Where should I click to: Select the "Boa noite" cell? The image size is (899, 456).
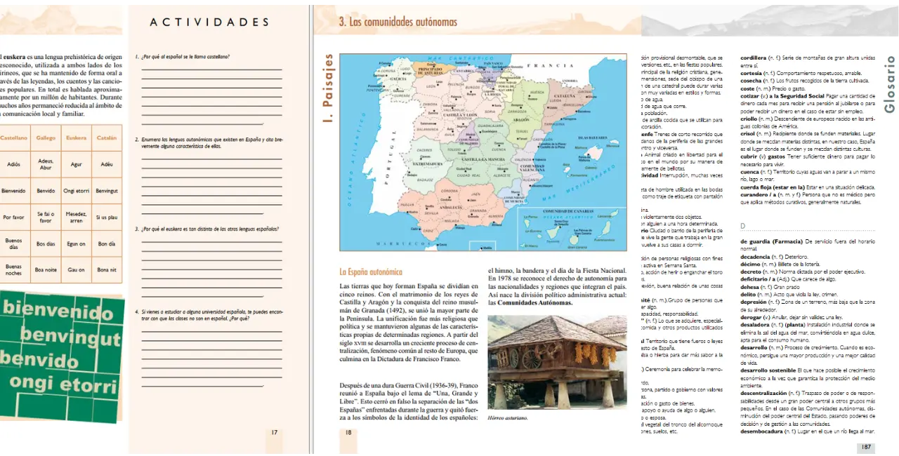point(45,270)
